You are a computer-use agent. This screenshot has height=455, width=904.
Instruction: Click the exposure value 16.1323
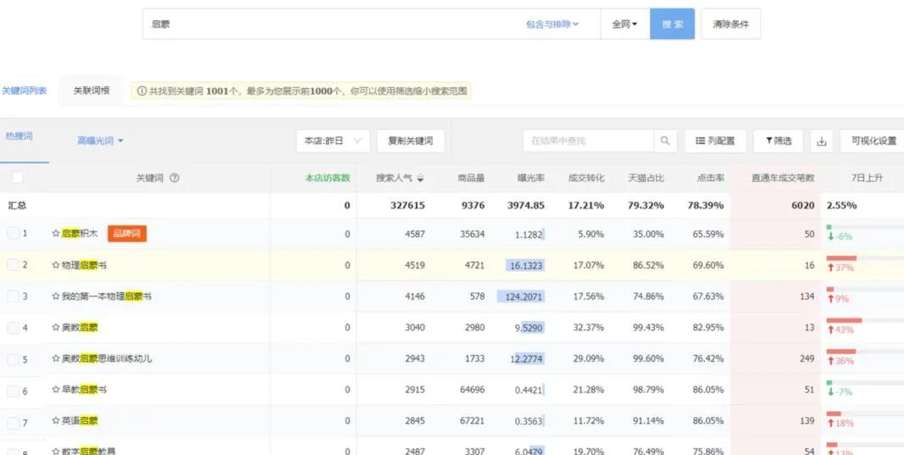[x=526, y=265]
